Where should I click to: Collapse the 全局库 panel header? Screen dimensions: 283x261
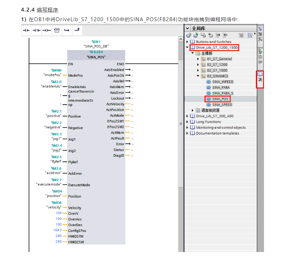(187, 28)
